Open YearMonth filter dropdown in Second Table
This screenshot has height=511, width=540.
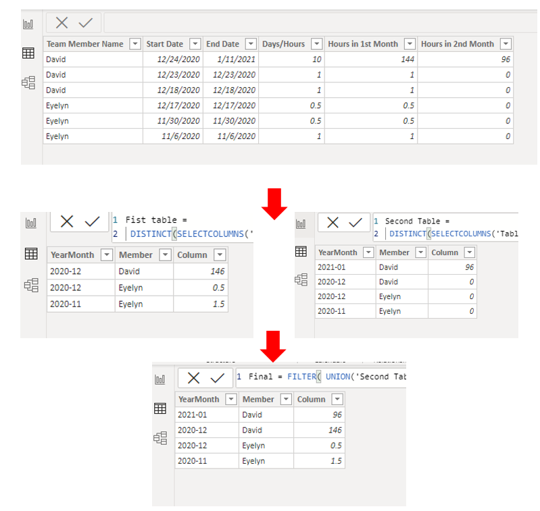coord(368,252)
